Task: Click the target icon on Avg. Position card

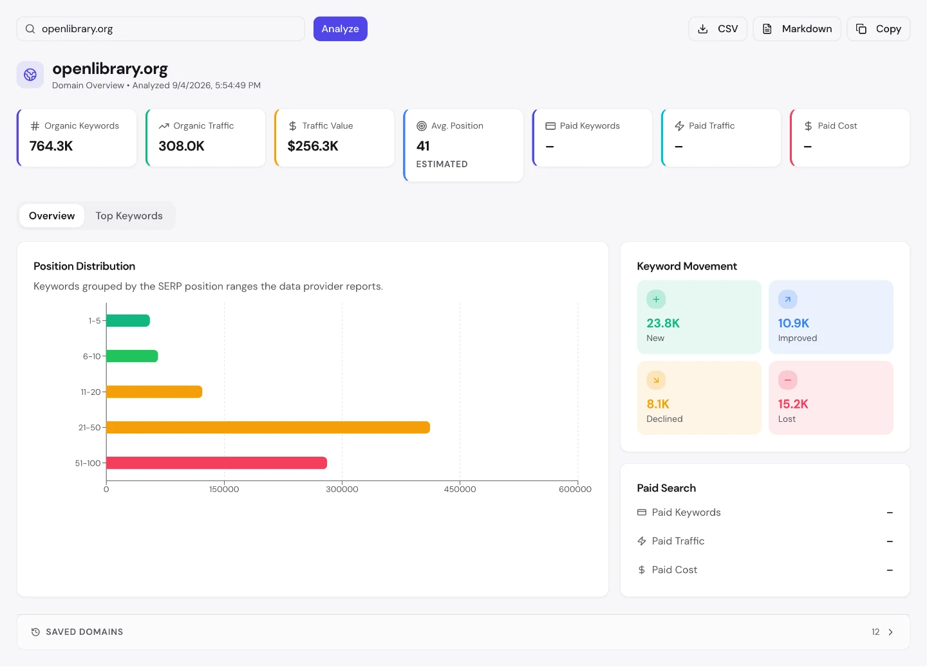Action: [x=422, y=126]
